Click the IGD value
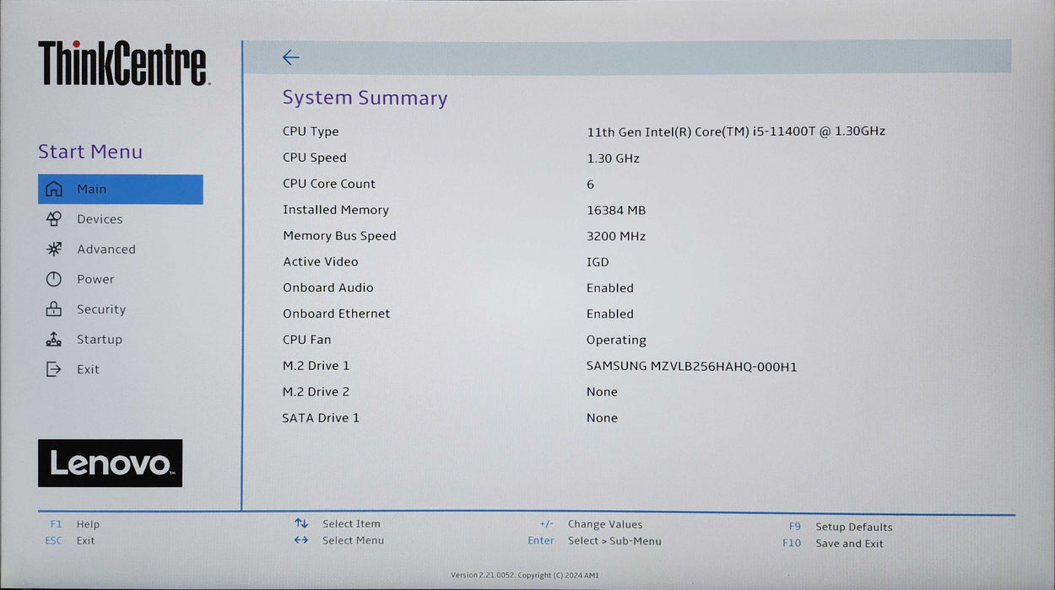Viewport: 1055px width, 590px height. pyautogui.click(x=598, y=263)
